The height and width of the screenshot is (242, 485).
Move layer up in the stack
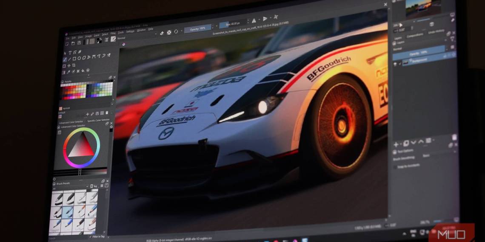pyautogui.click(x=421, y=141)
